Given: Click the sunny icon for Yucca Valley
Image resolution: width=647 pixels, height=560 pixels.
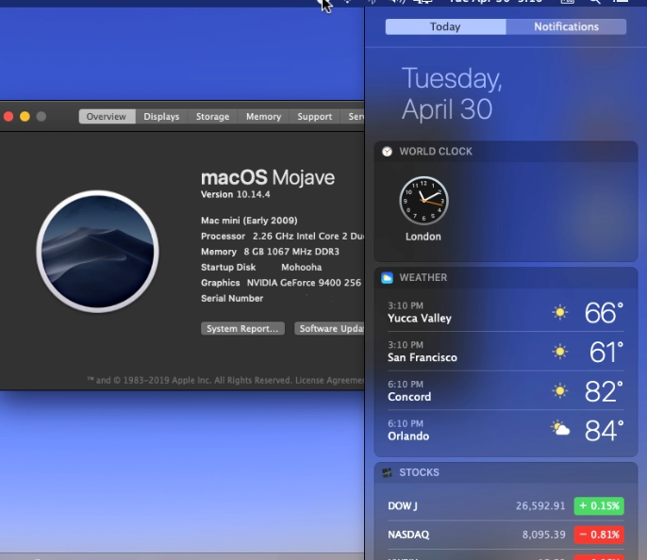Looking at the screenshot, I should pyautogui.click(x=560, y=312).
